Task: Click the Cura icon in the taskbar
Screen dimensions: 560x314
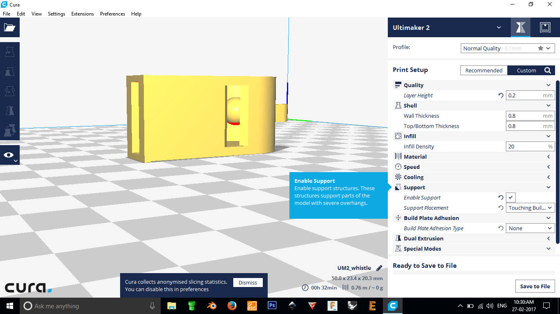Action: pos(393,306)
